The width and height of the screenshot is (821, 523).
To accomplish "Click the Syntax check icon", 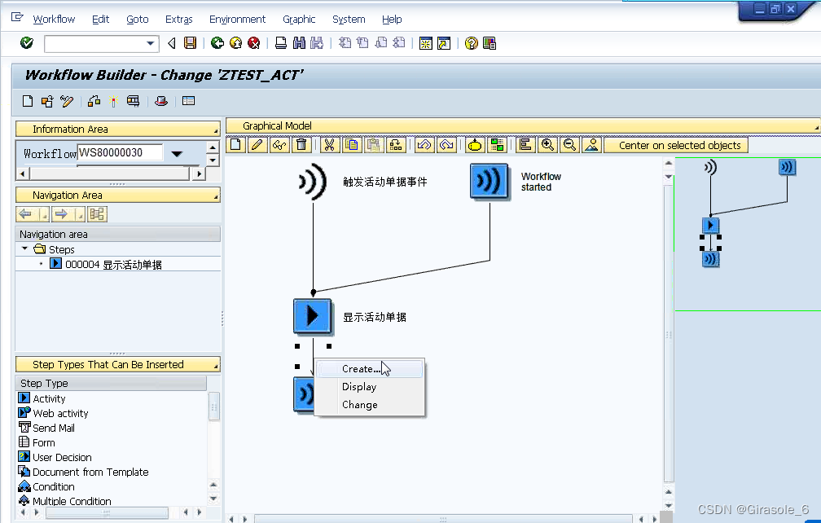I will pos(94,101).
